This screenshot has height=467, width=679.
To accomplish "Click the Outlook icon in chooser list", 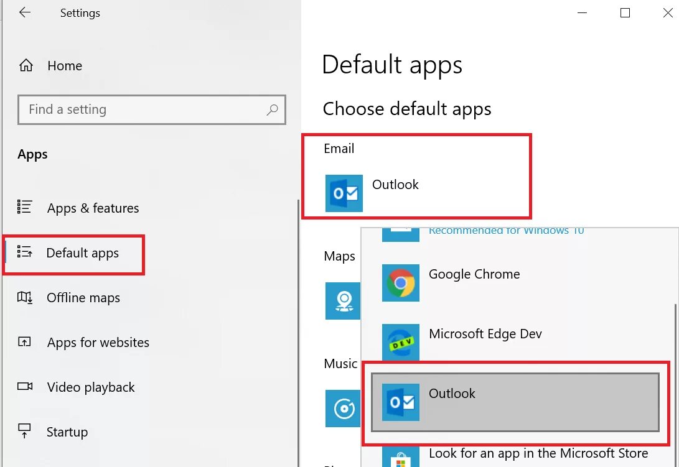I will coord(401,402).
